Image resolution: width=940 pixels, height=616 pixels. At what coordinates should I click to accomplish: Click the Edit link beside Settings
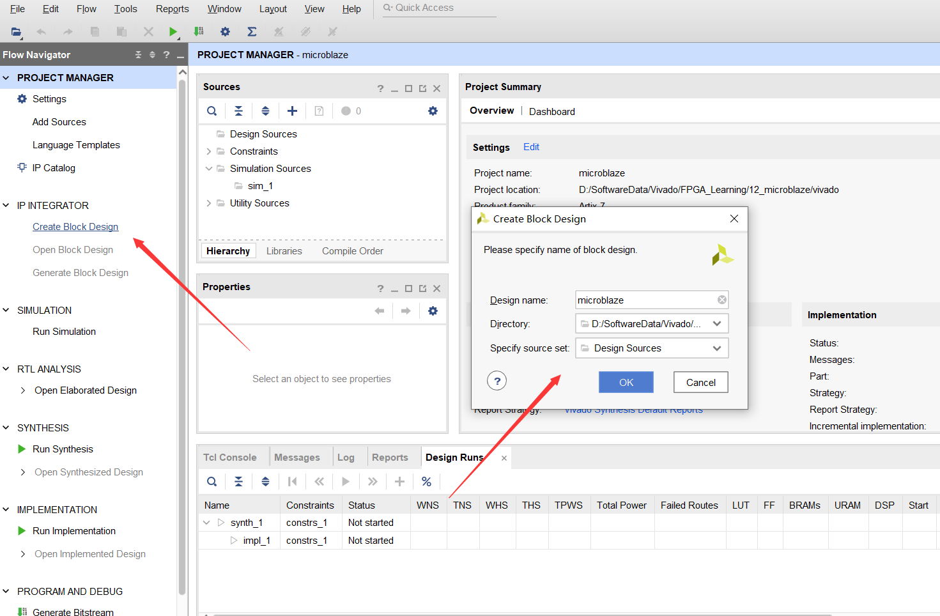click(531, 147)
